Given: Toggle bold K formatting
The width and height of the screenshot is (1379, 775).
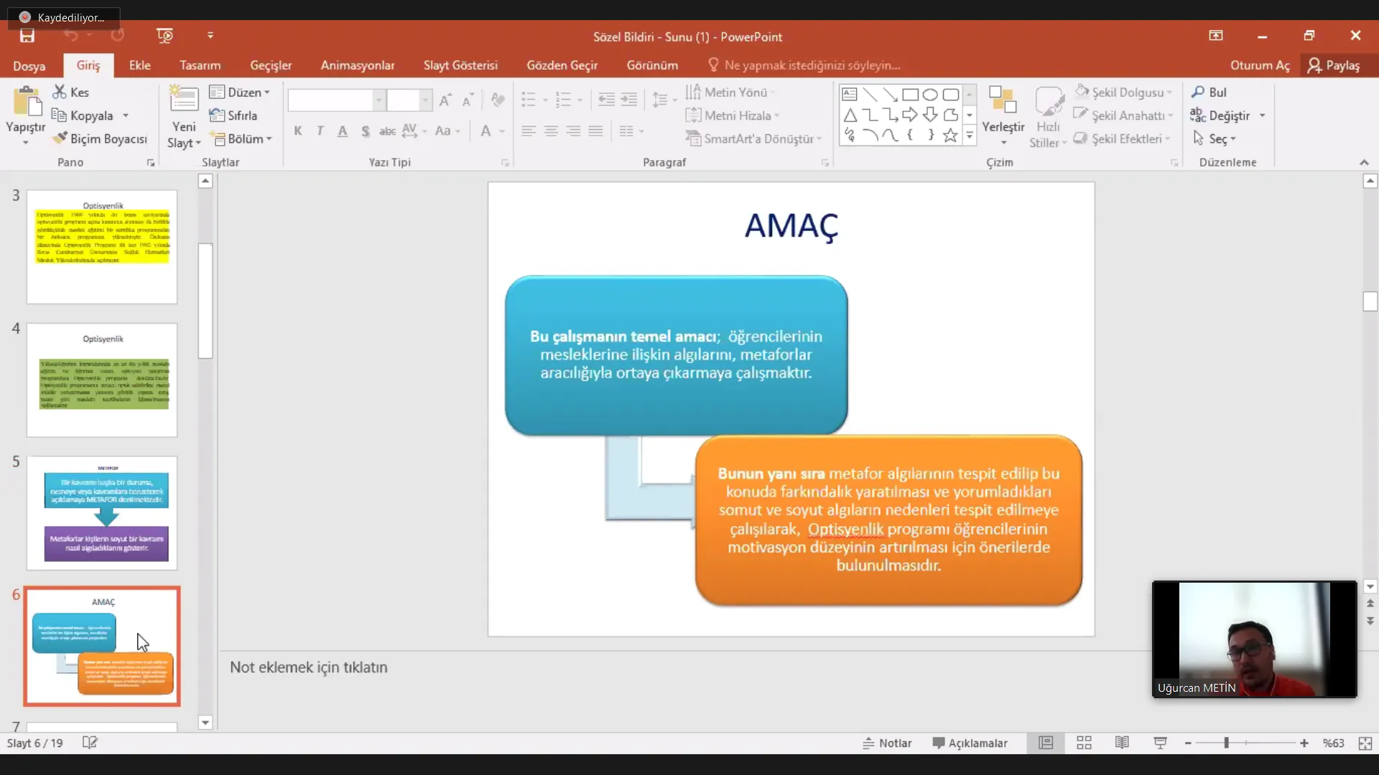Looking at the screenshot, I should coord(298,131).
